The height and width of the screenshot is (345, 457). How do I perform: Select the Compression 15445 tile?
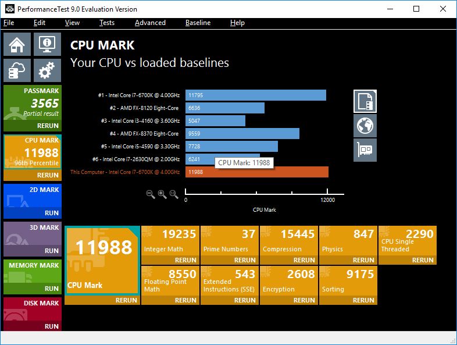pyautogui.click(x=289, y=241)
